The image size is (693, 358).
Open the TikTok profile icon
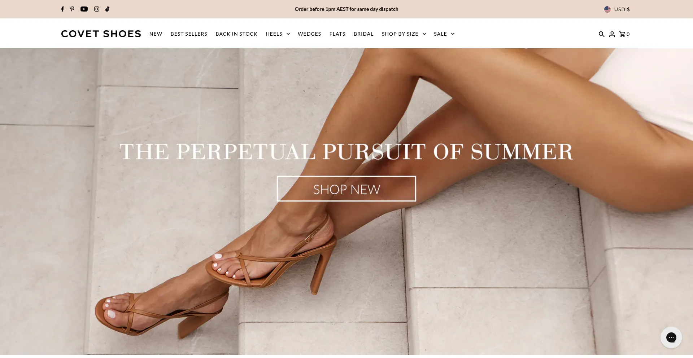(107, 9)
